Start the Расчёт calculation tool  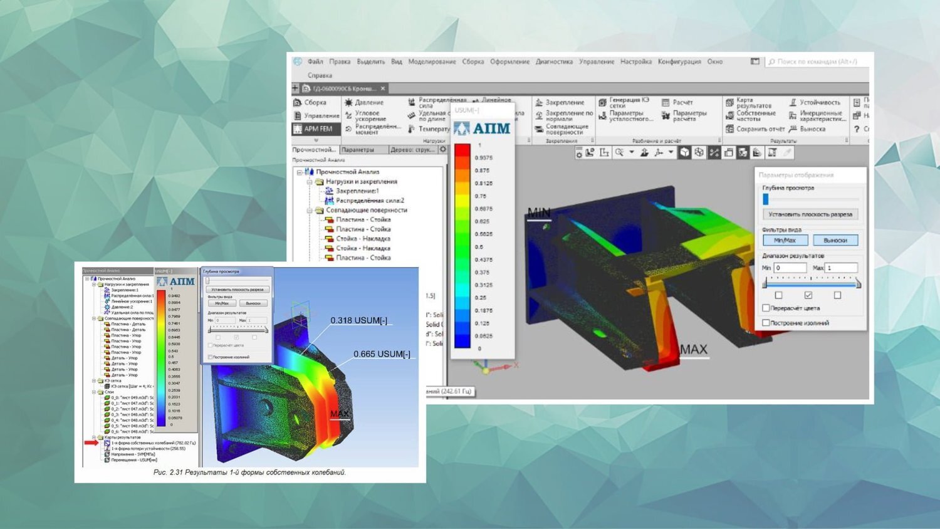pos(666,102)
